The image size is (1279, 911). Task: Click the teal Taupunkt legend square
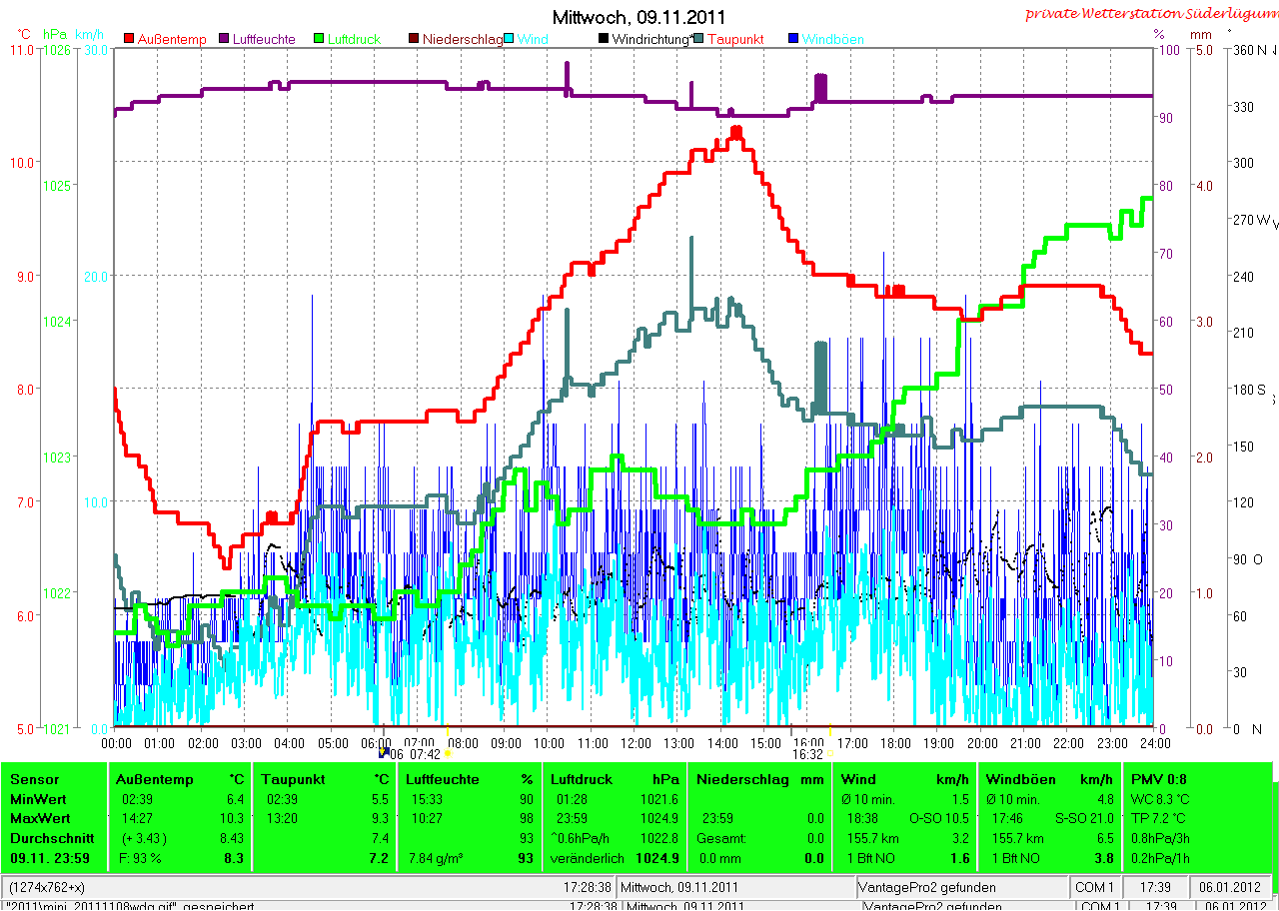point(698,39)
